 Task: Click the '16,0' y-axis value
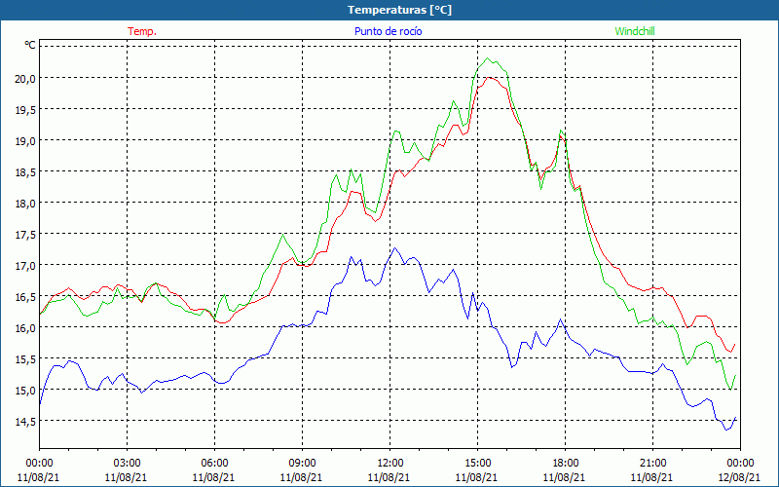(x=26, y=327)
